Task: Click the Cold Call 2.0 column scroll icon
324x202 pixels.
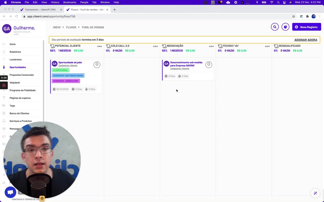Action: click(108, 46)
